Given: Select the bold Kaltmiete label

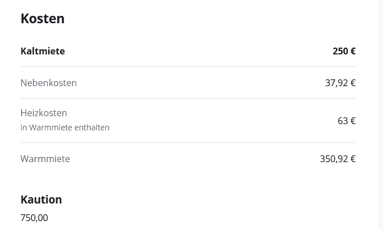Looking at the screenshot, I should 42,51.
